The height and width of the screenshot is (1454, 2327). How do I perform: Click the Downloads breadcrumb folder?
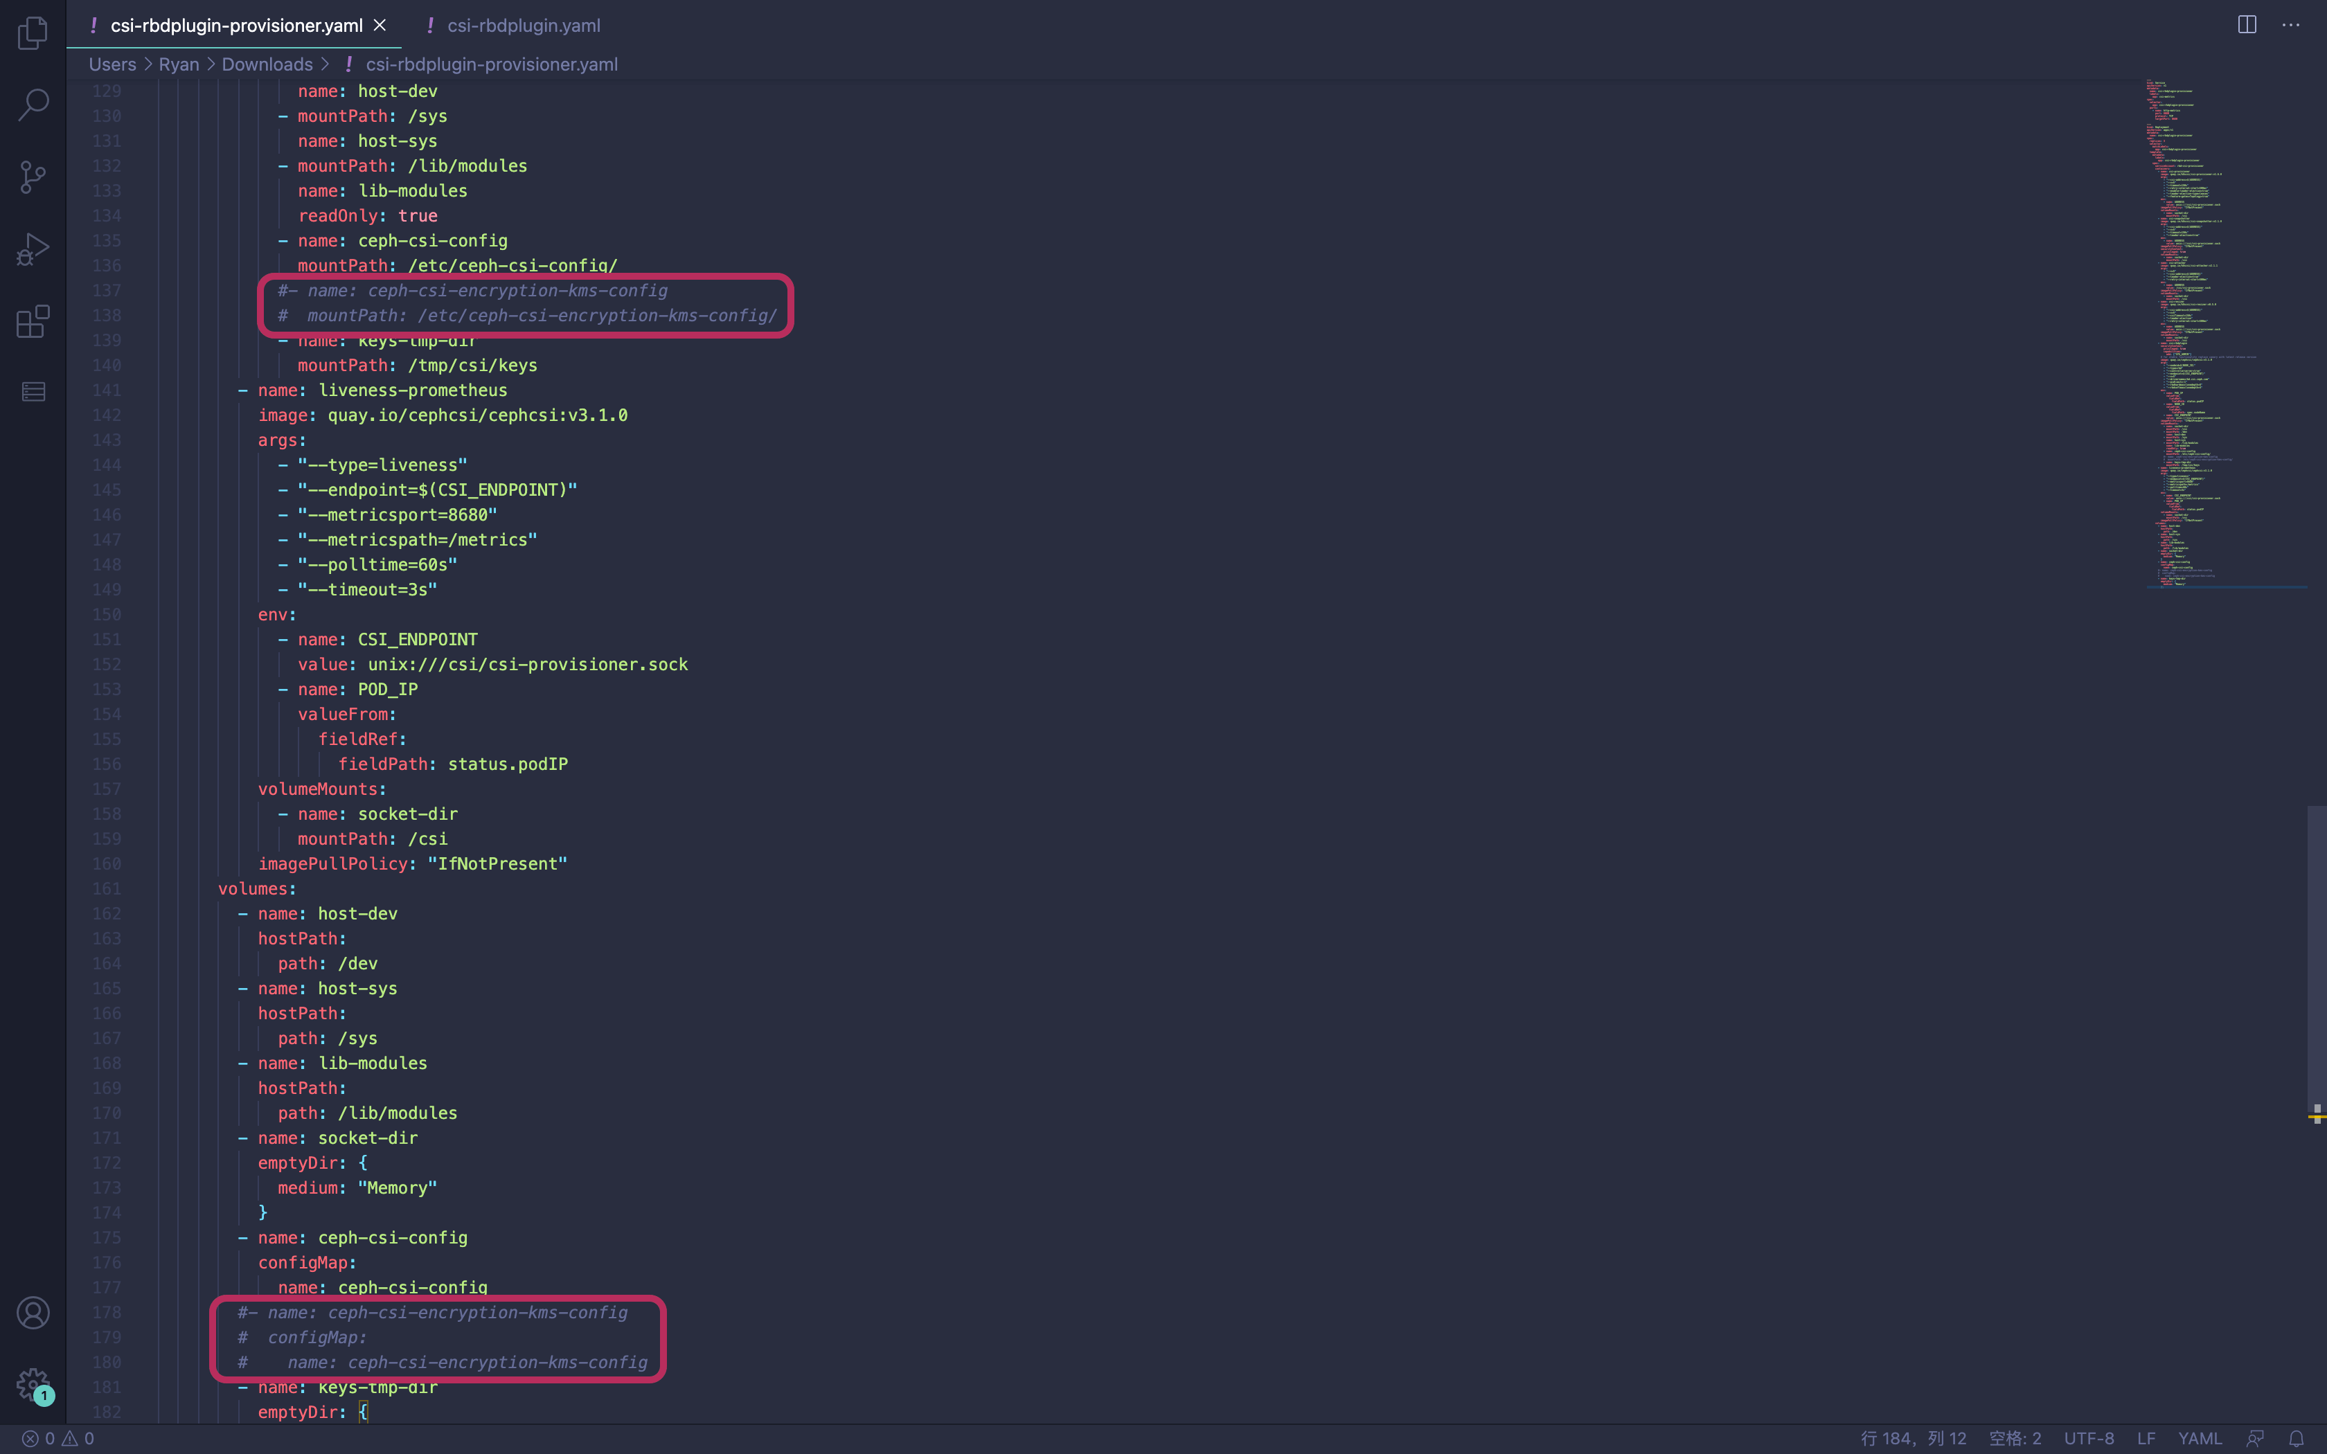pos(267,64)
